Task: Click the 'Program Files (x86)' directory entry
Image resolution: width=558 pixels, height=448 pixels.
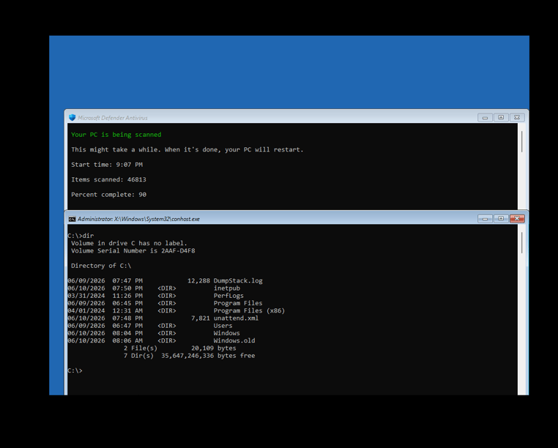Action: tap(176, 310)
